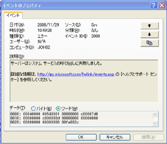Click the date value 2008/11/29
167x144 pixels.
pyautogui.click(x=48, y=25)
